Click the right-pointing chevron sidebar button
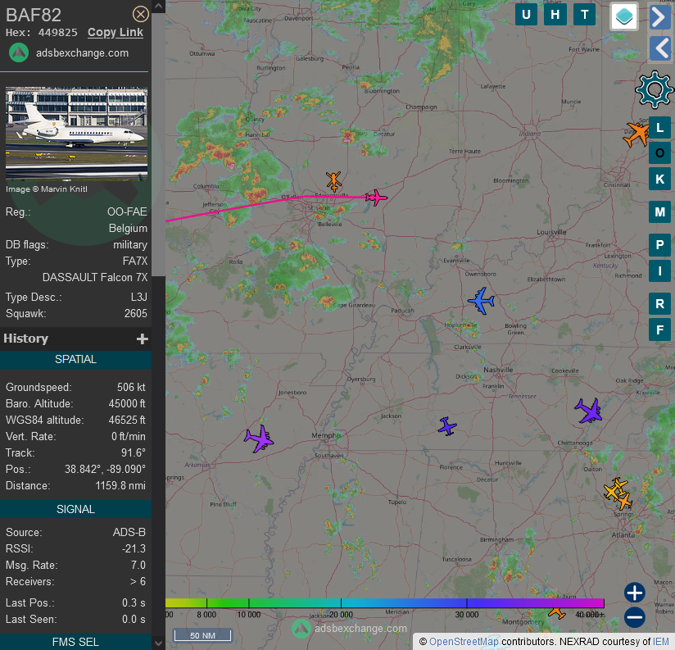 click(660, 17)
